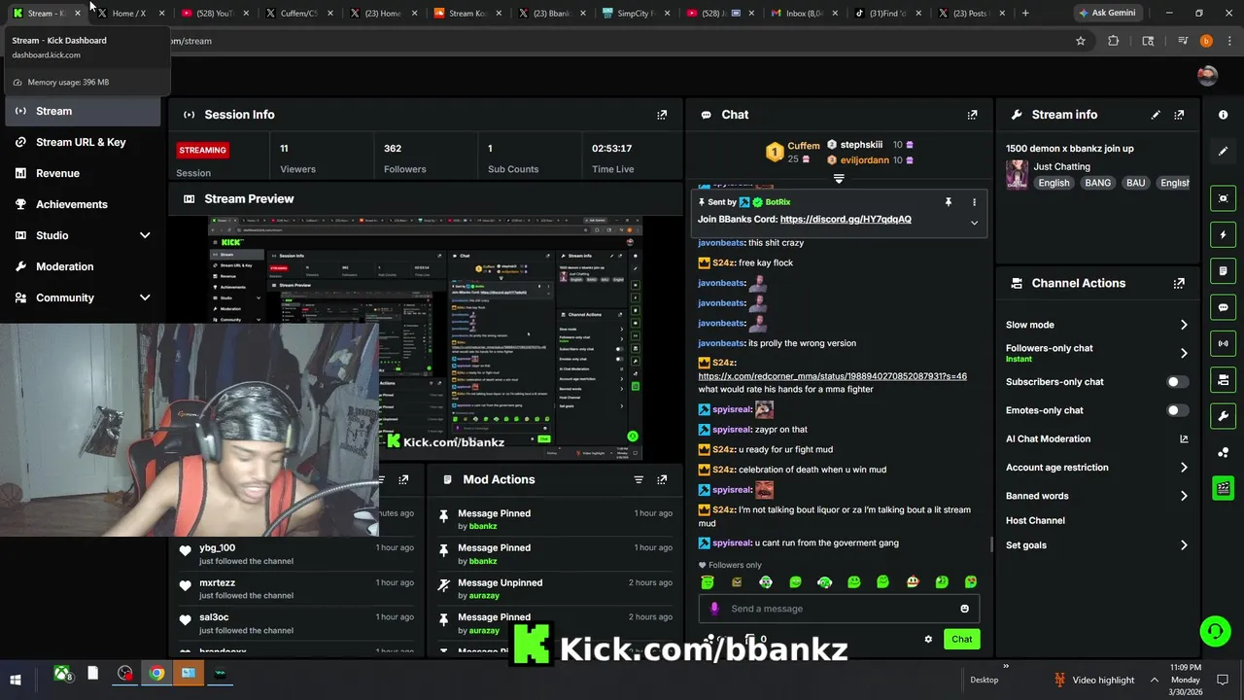Open pinned message three-dot menu

pos(974,202)
